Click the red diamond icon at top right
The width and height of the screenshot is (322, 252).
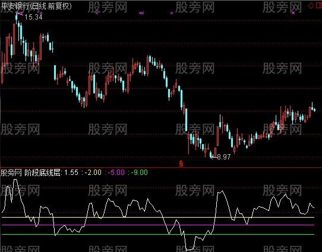pos(311,6)
